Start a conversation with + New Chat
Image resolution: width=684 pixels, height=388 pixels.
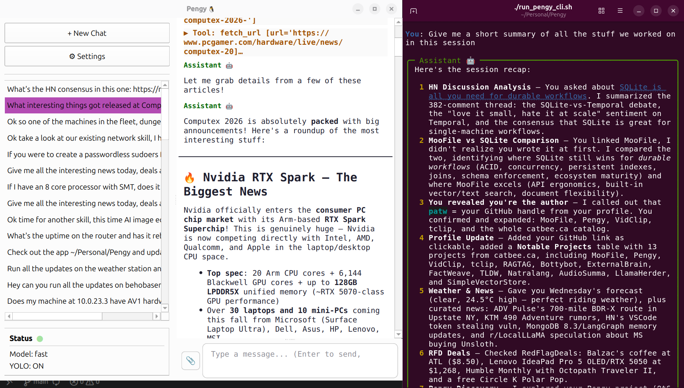[x=87, y=33]
